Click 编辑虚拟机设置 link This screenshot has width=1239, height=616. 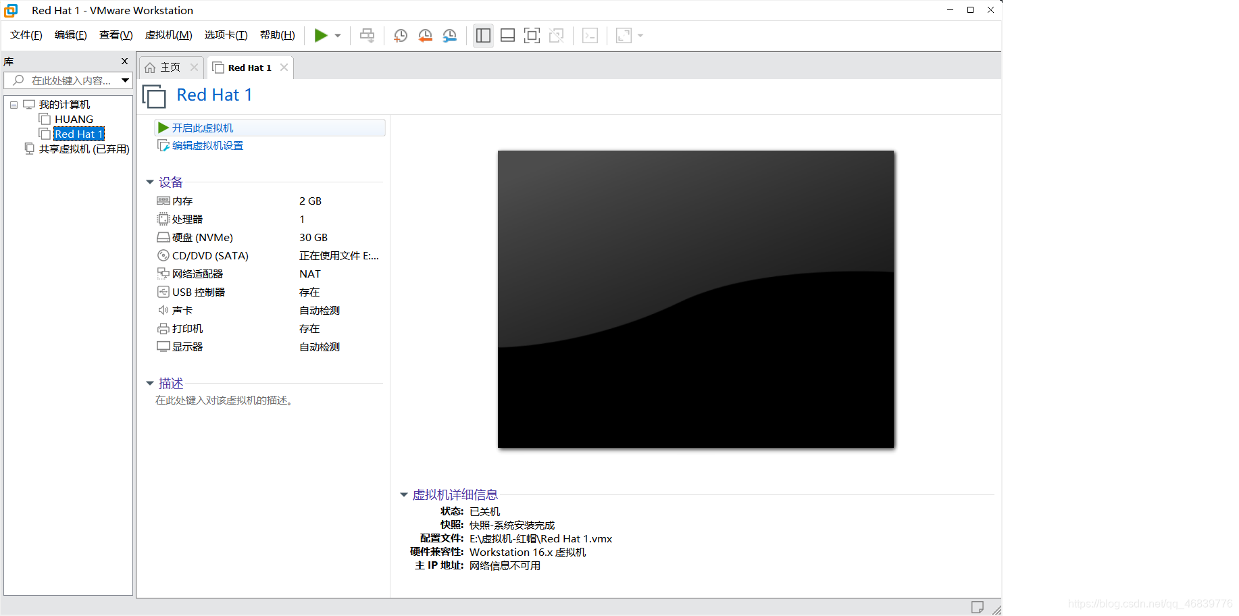207,145
